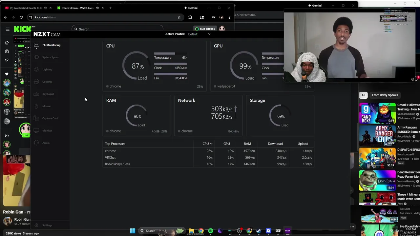Open VRChat from the taskbar
Viewport: 420px width, 236px height.
tap(278, 231)
